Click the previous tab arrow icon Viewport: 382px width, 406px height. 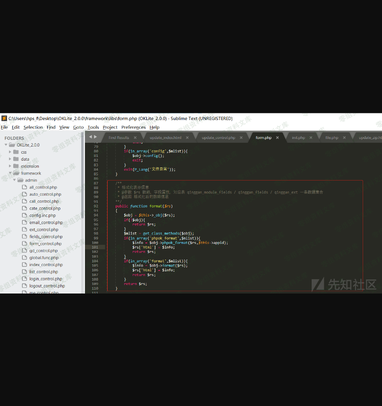coord(91,137)
